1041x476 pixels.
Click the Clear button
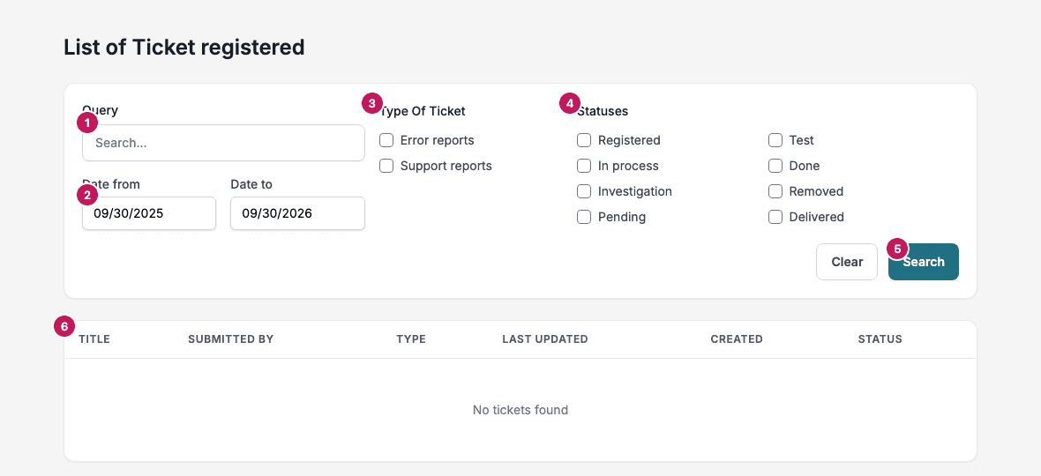click(847, 262)
